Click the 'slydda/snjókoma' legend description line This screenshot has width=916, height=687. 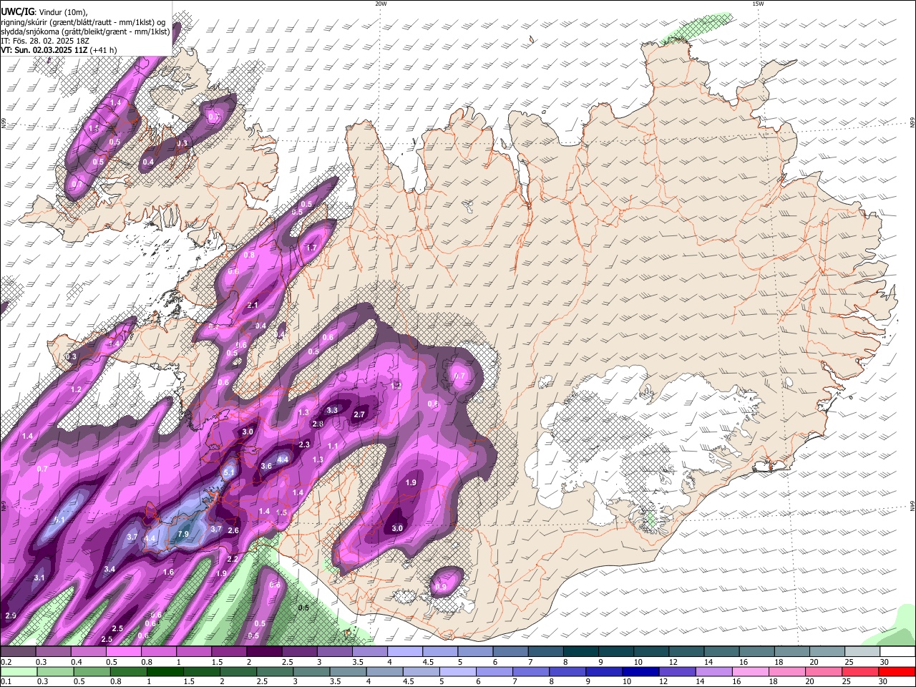(85, 31)
